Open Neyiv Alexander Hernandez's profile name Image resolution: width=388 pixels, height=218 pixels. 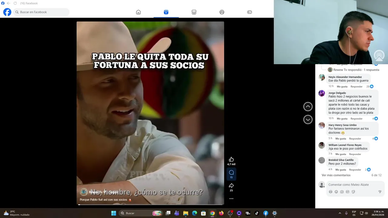pyautogui.click(x=345, y=77)
